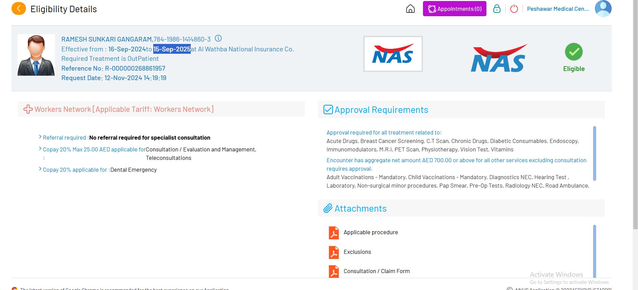
Task: Click the red power logout icon
Action: (514, 9)
